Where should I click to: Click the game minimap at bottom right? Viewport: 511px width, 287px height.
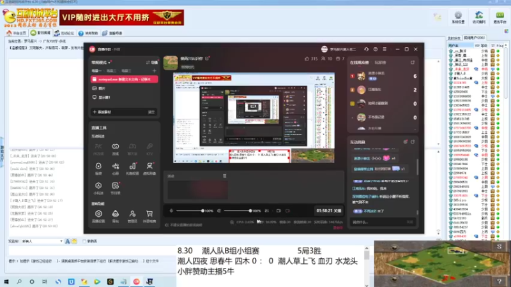tap(442, 264)
